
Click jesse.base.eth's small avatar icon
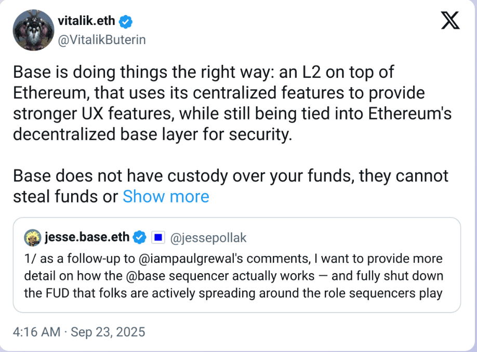click(33, 238)
